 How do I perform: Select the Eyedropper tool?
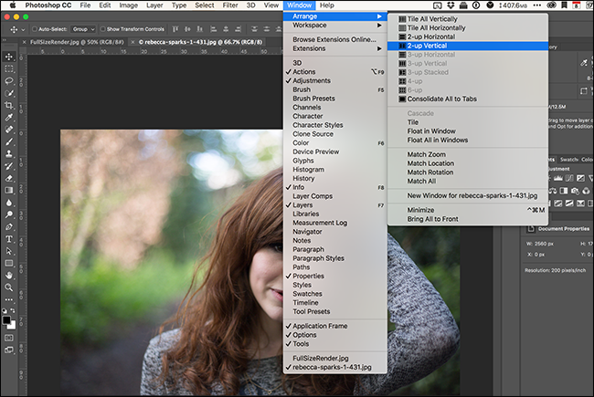pyautogui.click(x=9, y=119)
